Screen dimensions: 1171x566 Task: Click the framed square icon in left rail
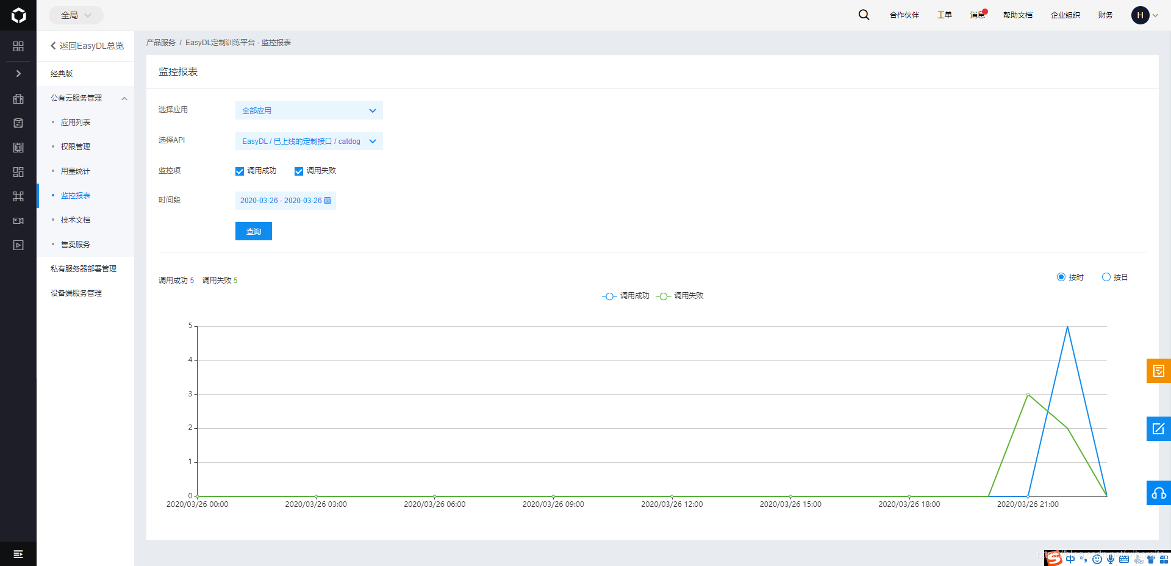tap(18, 148)
